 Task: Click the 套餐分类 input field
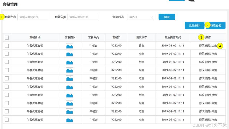(82, 17)
